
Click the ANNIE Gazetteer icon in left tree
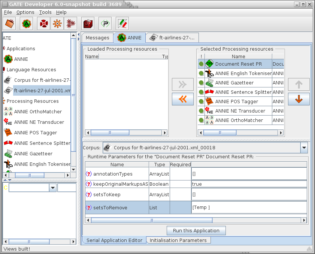pos(8,153)
